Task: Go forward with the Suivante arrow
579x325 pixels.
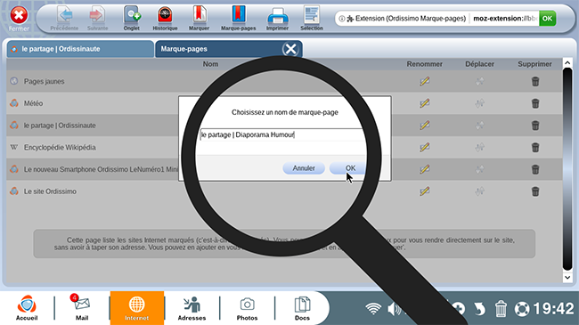Action: tap(97, 18)
